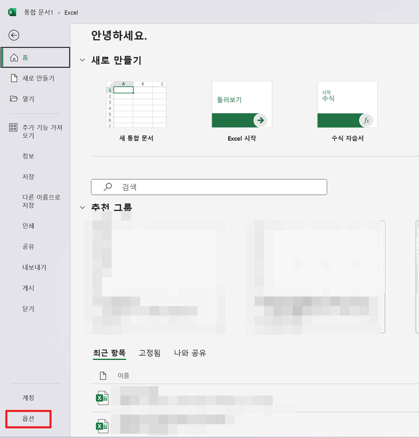Open 다른 이름으로 저장

[41, 201]
